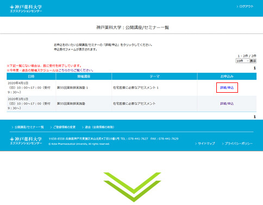The height and width of the screenshot is (205, 263).
Task: Open footer link 公開講座/セミナー一覧
Action: 28,127
